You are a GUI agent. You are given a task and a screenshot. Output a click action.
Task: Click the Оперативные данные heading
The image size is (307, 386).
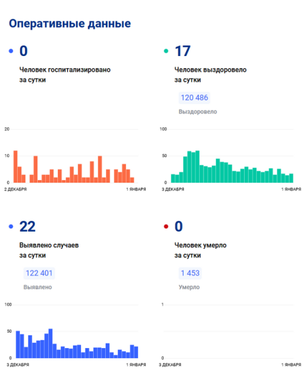[x=70, y=24]
